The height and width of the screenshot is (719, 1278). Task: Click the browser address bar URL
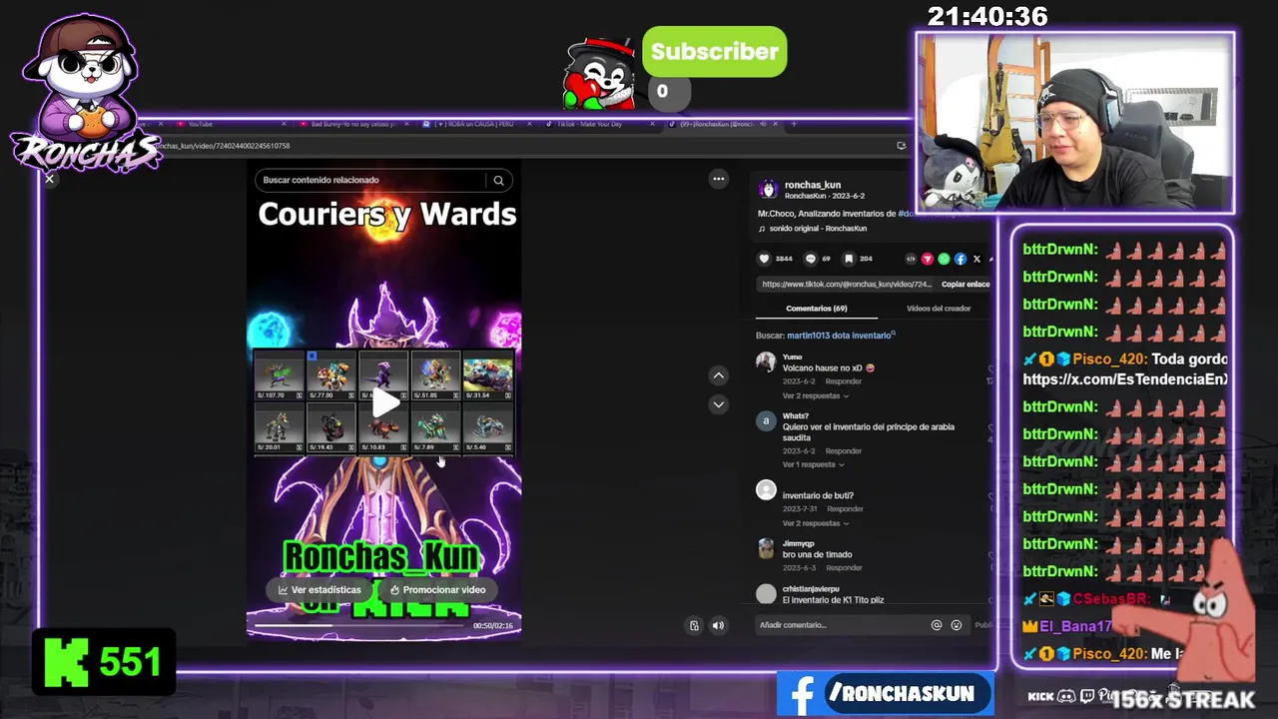point(224,146)
